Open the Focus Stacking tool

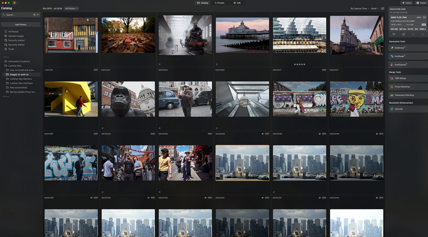[408, 87]
